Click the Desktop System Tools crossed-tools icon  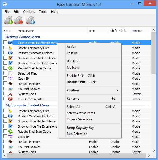[x=10, y=94]
